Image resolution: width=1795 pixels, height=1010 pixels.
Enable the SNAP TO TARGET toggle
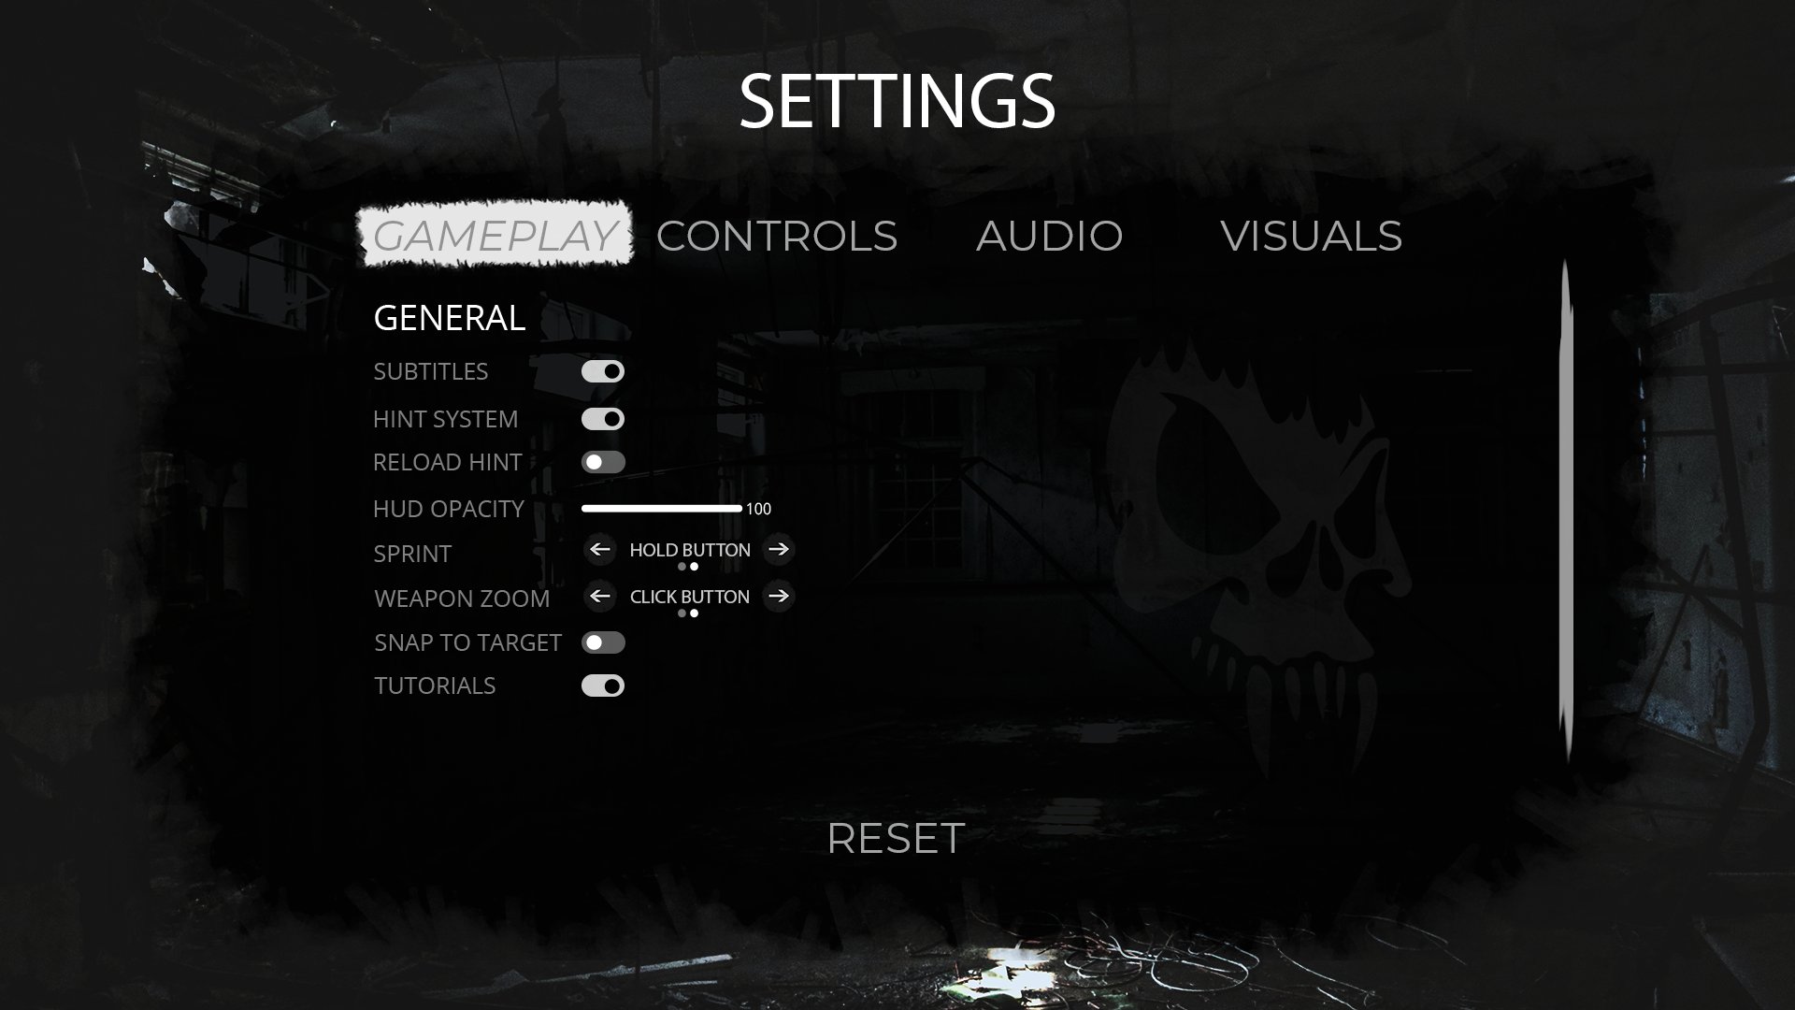(x=603, y=642)
